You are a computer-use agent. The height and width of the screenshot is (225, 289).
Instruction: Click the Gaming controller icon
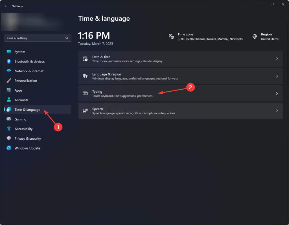(9, 119)
